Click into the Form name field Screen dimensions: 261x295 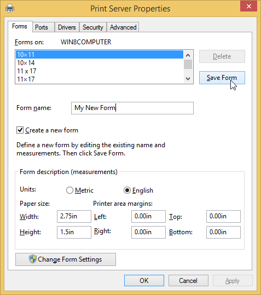[132, 108]
